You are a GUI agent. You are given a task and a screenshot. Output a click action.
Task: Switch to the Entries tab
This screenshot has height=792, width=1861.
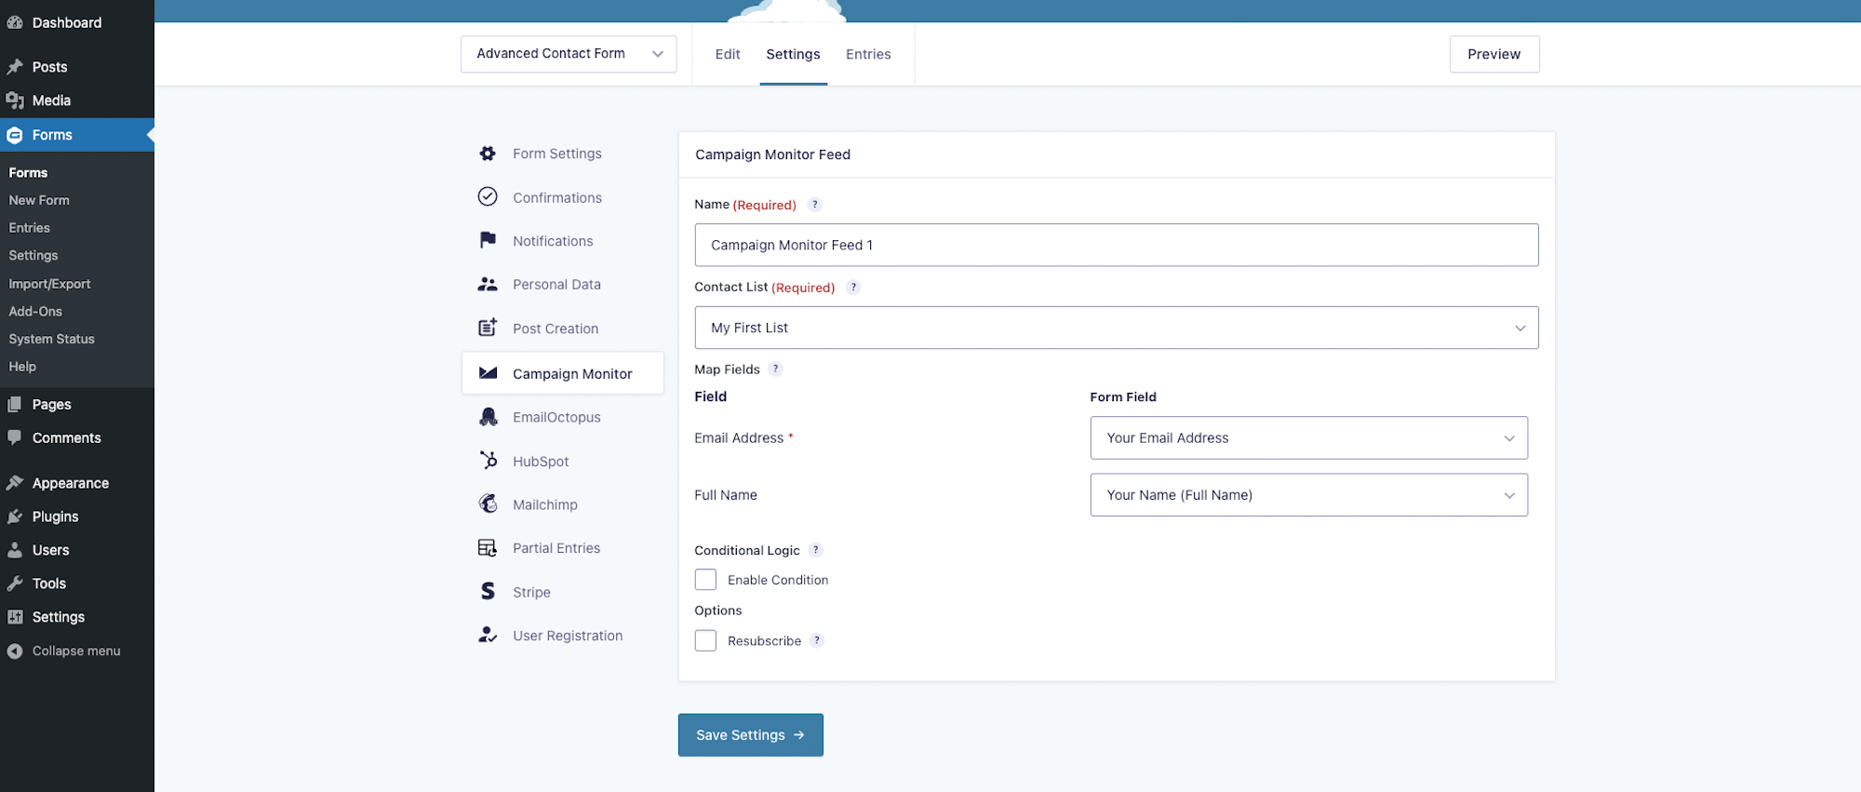tap(868, 54)
